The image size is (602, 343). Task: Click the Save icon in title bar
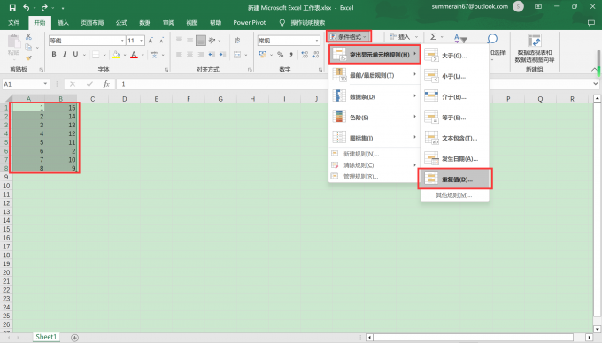pos(12,8)
